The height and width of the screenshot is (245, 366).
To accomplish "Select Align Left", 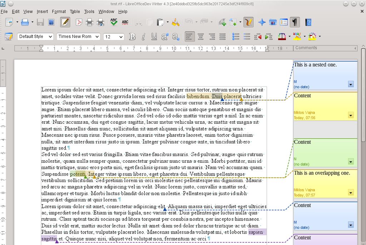I will coord(189,37).
